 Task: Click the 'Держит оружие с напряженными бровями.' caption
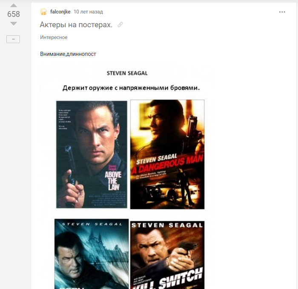131,88
